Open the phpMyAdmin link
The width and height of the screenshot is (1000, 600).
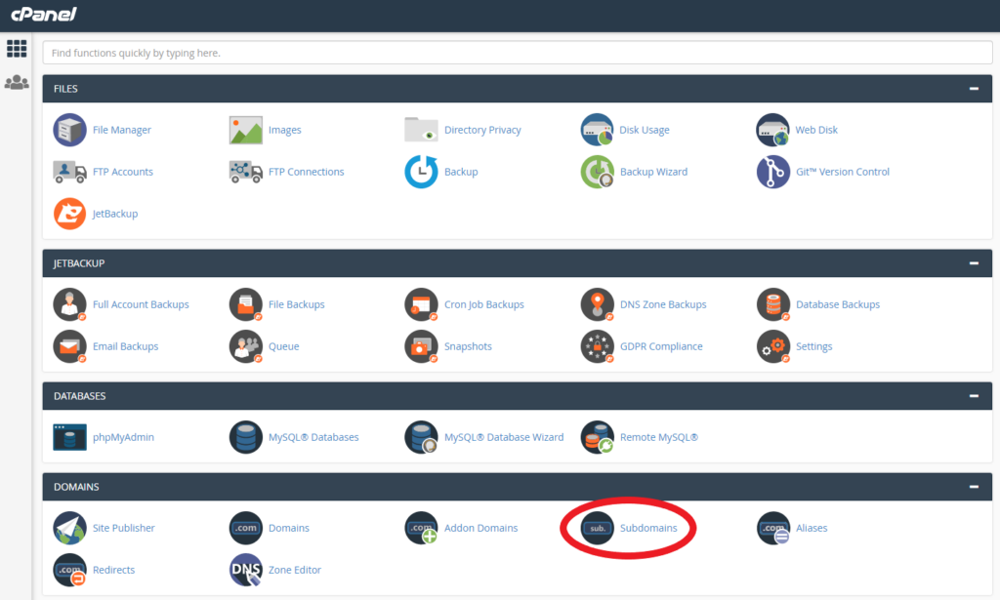123,438
